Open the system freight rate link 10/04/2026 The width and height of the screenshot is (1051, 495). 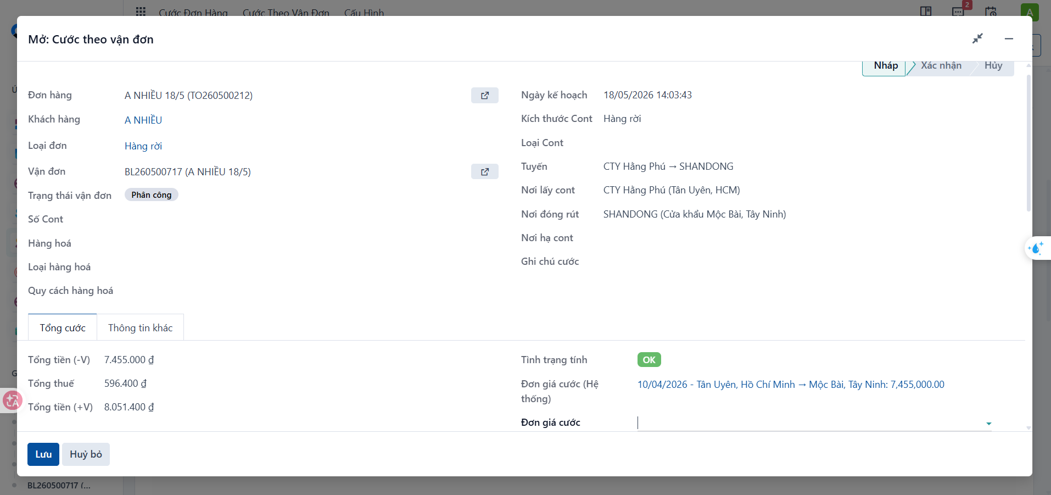point(791,385)
